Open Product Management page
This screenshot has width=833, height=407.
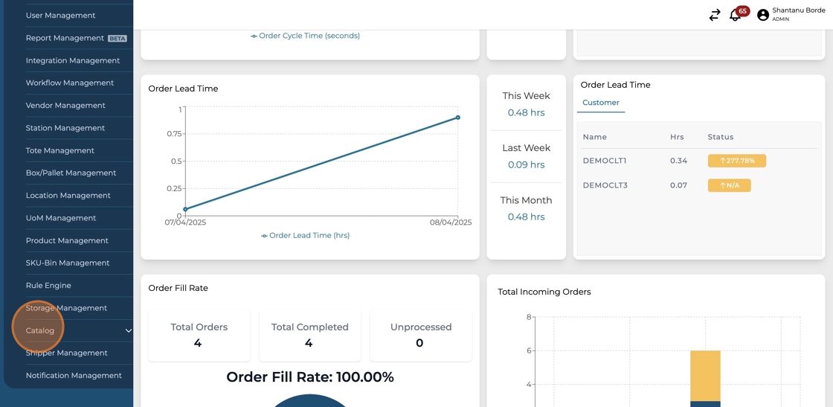[x=67, y=241]
